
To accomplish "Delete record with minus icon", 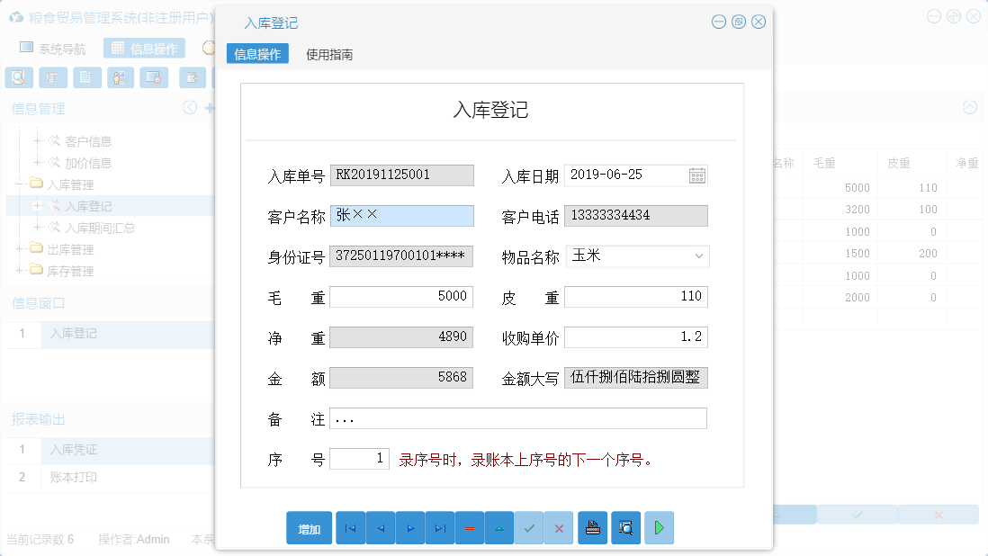I will [x=470, y=528].
